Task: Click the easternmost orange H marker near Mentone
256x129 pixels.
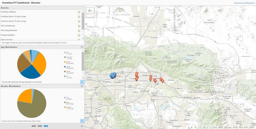Action: (163, 81)
